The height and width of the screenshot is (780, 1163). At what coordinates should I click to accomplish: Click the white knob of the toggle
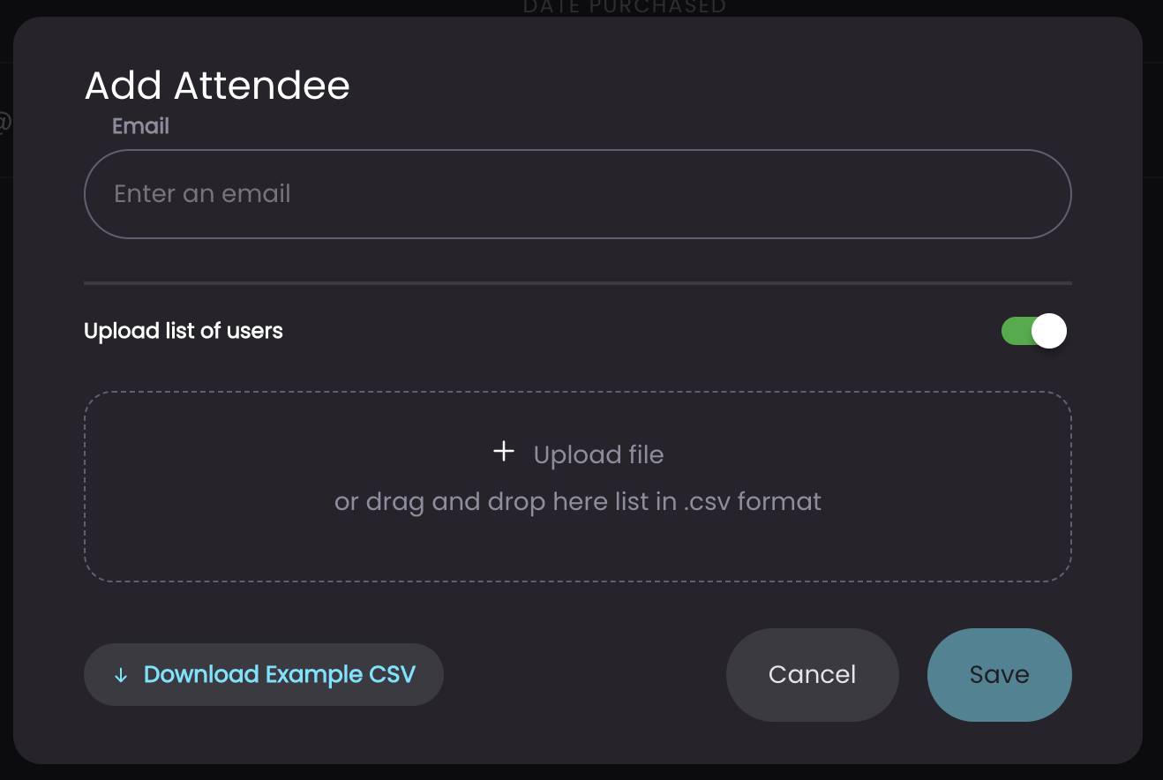[x=1049, y=332]
